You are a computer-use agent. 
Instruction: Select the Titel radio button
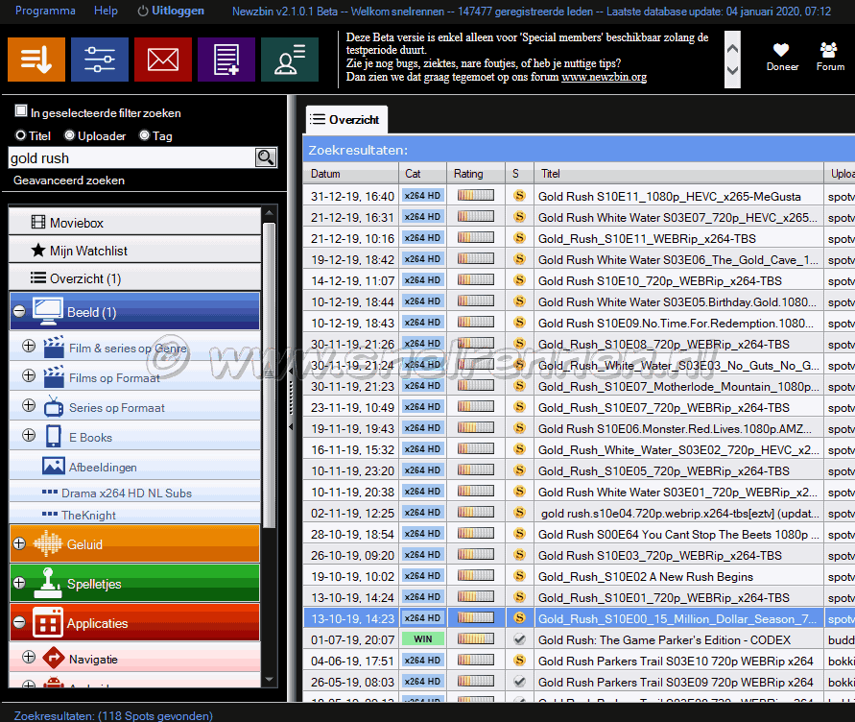(21, 134)
